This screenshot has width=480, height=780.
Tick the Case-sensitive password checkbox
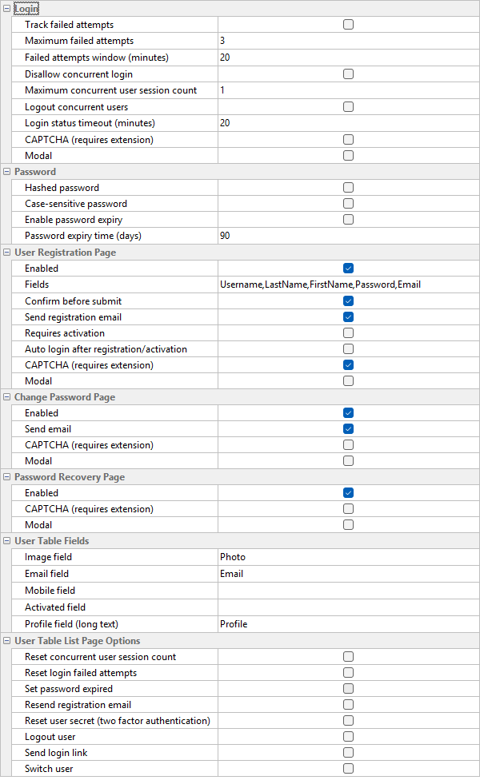(348, 204)
